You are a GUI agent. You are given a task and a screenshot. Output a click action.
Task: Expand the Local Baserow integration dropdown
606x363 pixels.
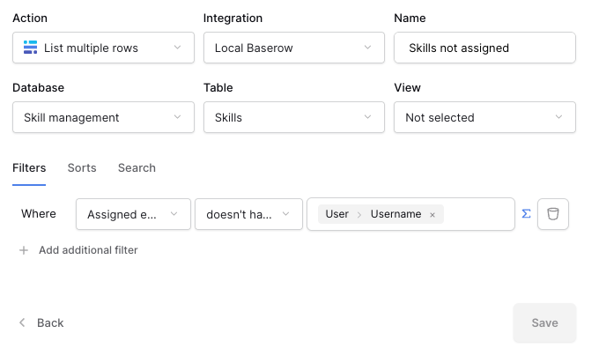(x=294, y=48)
